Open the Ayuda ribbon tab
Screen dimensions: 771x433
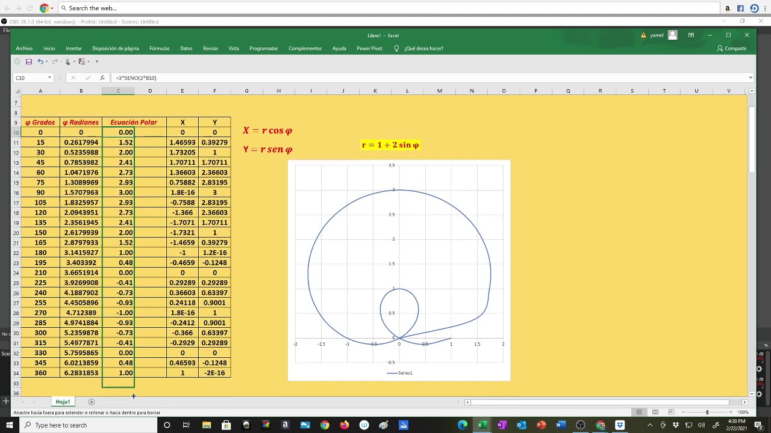339,48
